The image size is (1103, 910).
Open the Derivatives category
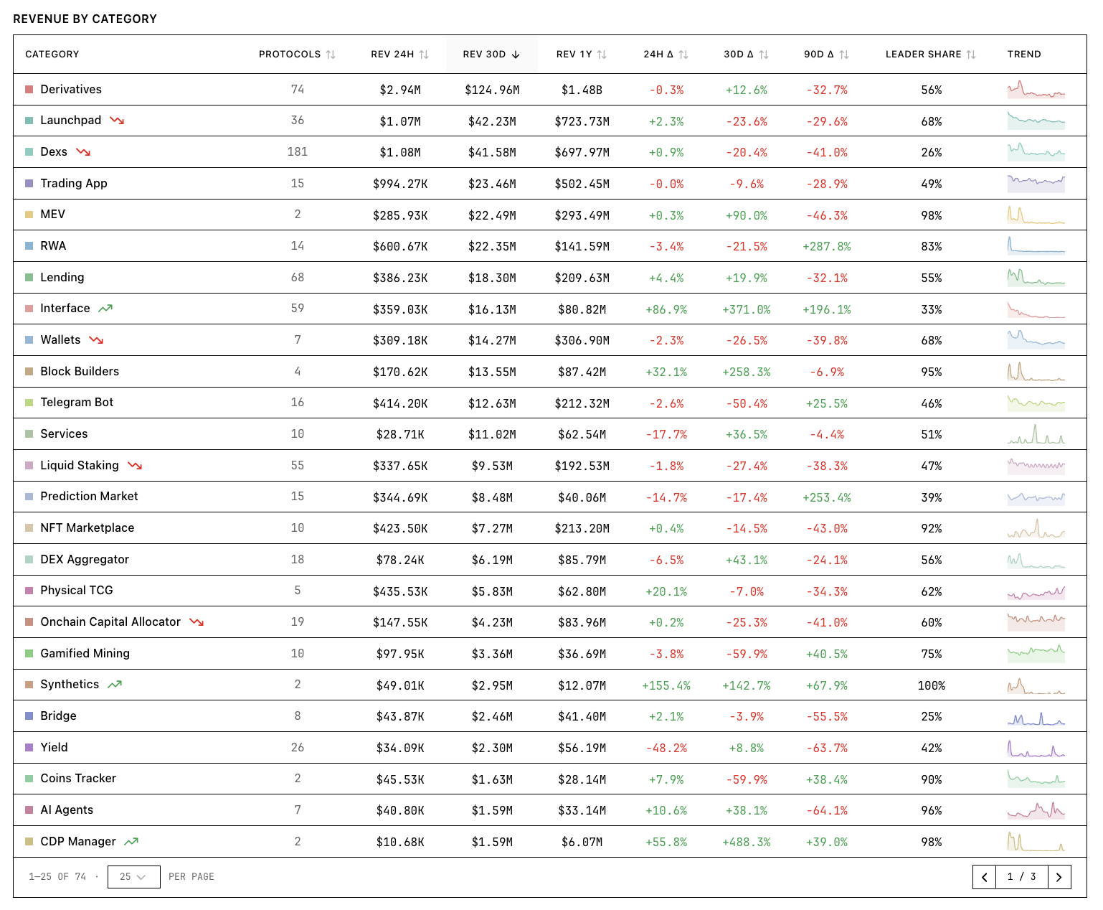pos(72,89)
